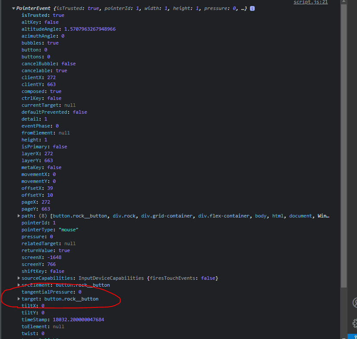Select the cancelable: true row
The image size is (357, 339).
click(x=44, y=70)
